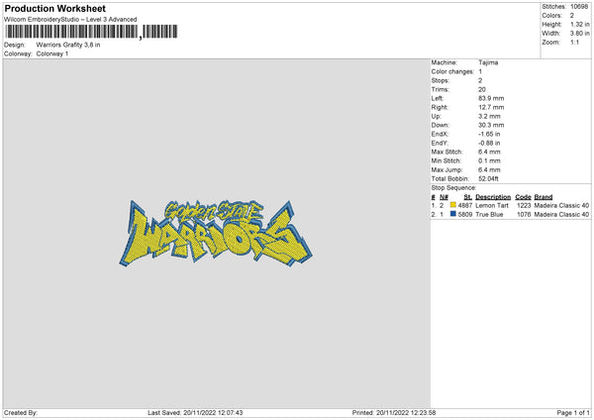594x420 pixels.
Task: Click the stitch count 5809
Action: tap(465, 215)
